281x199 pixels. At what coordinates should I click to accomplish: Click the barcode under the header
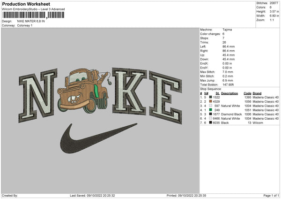(x=33, y=15)
